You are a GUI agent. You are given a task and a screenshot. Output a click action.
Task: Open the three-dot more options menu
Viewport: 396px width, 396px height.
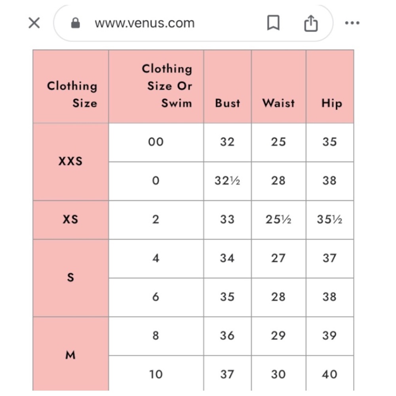(x=352, y=23)
